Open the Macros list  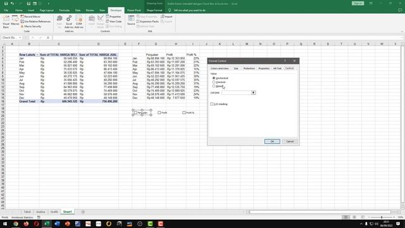[15, 21]
